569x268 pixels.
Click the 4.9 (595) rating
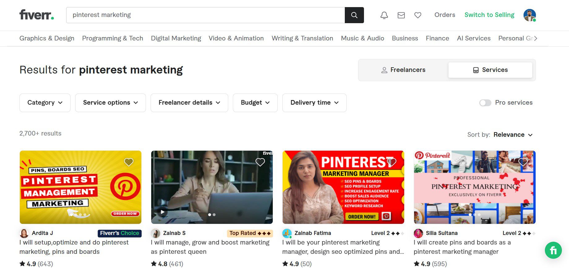click(430, 264)
